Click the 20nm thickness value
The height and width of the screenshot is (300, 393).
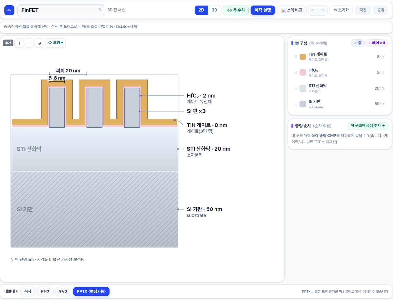(380, 88)
